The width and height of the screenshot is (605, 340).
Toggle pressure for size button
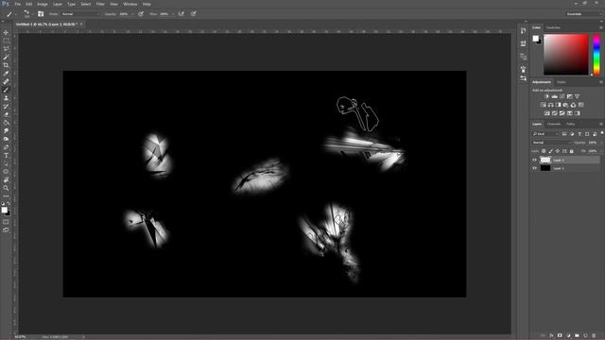click(193, 14)
